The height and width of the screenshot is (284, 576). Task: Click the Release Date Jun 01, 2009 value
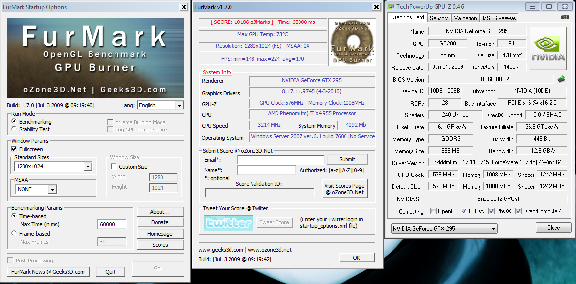(447, 67)
